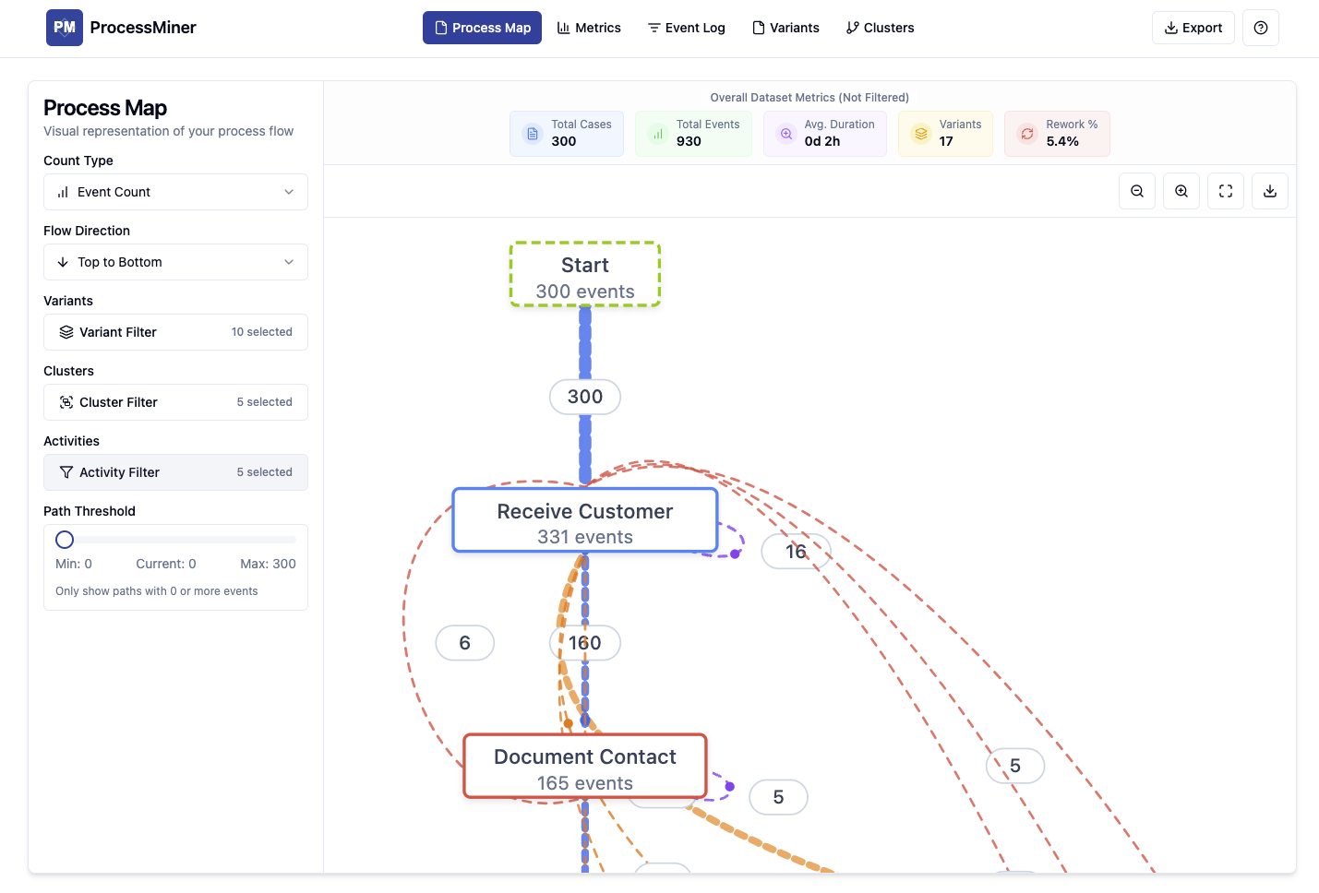
Task: Open the help question mark icon
Action: [x=1261, y=28]
